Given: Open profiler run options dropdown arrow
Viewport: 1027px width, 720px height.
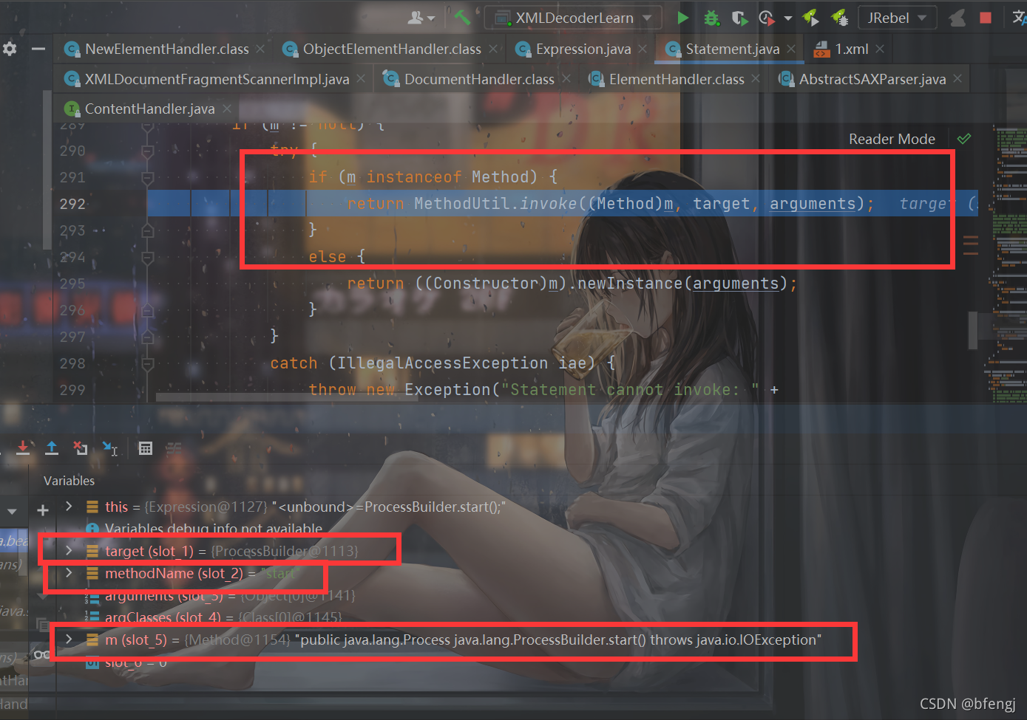Looking at the screenshot, I should (x=788, y=18).
